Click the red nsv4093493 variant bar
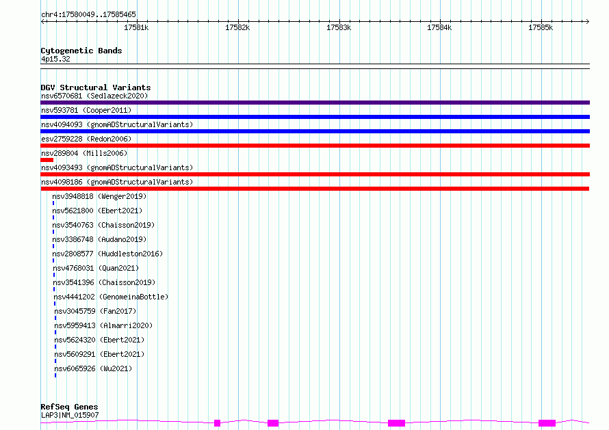This screenshot has width=609, height=430. pyautogui.click(x=315, y=174)
